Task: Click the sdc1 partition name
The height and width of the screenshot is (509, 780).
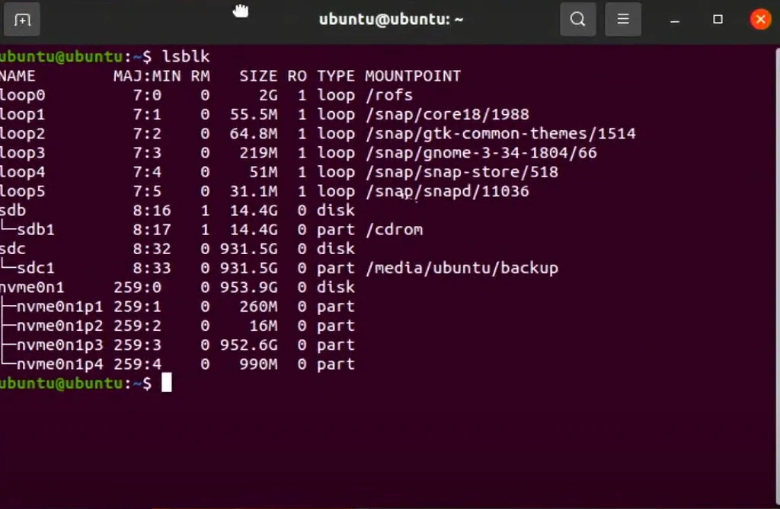Action: [x=36, y=268]
